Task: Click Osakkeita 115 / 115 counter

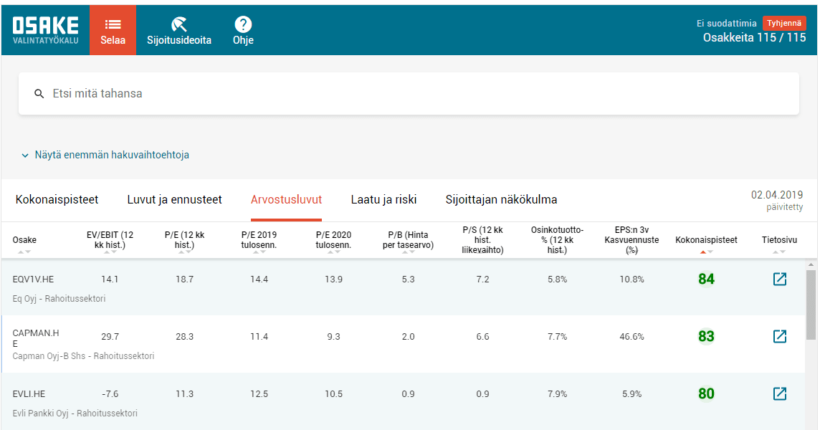Action: tap(754, 38)
